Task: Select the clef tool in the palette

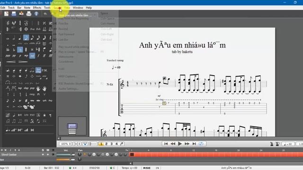Action: tap(8, 23)
